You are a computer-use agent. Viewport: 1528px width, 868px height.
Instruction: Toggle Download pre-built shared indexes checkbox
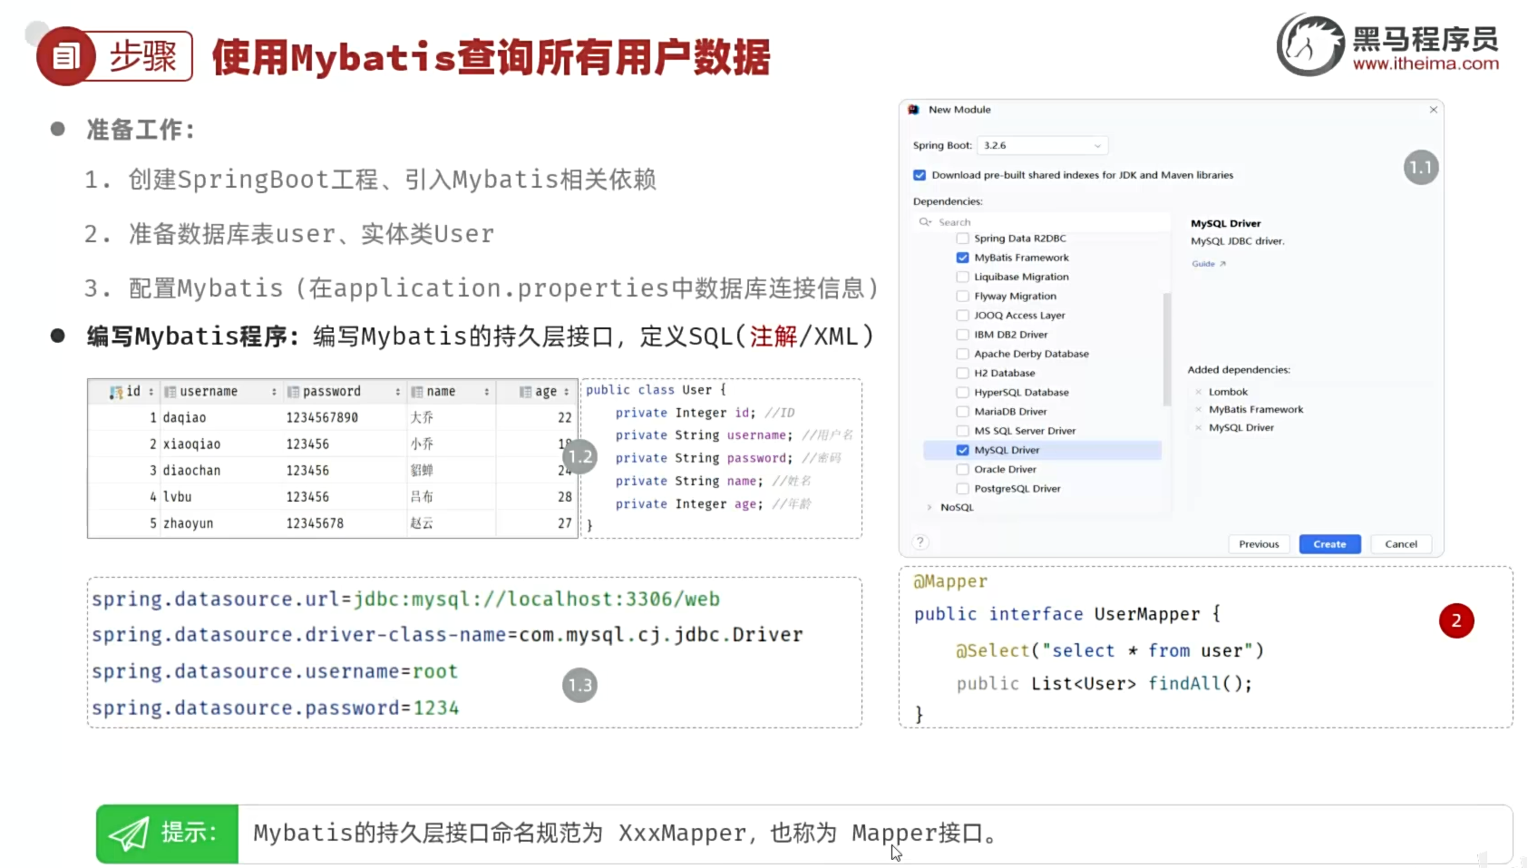(x=920, y=175)
